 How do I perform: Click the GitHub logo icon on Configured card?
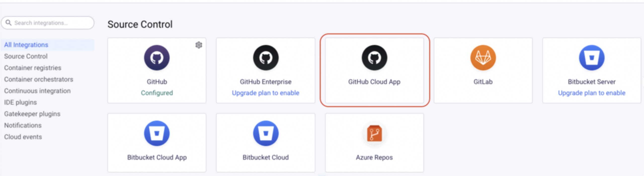pos(157,58)
